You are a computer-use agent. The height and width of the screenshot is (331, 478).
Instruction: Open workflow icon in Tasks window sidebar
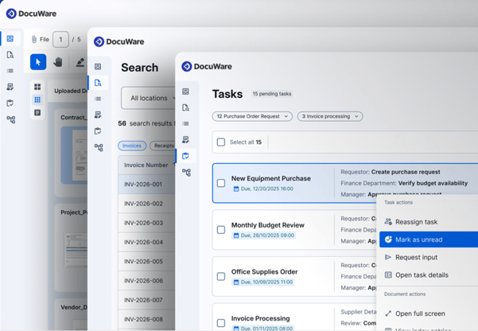pos(187,173)
